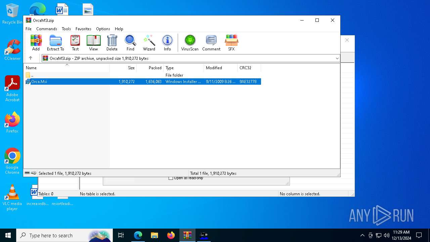Open the Commands menu
The height and width of the screenshot is (242, 430).
pyautogui.click(x=47, y=29)
